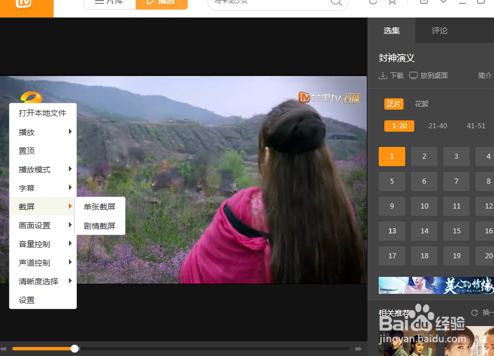Screen dimensions: 494x356
Task: Expand the 画面设置 submenu arrow
Action: (70, 225)
